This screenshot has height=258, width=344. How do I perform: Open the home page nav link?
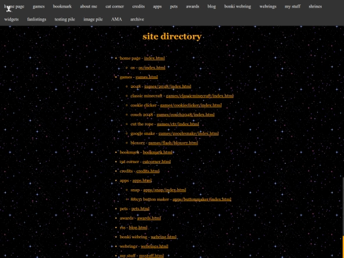(14, 6)
